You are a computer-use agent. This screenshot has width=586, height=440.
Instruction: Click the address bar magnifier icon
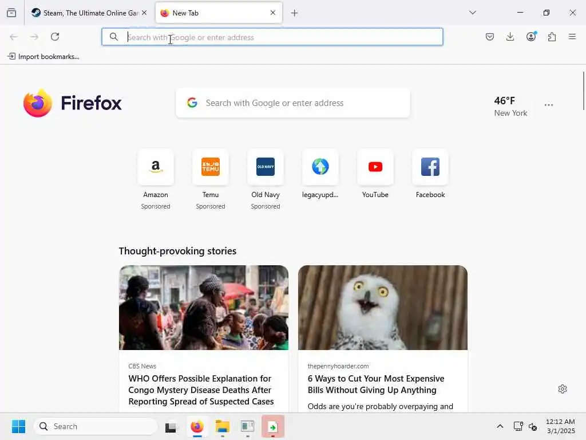114,37
